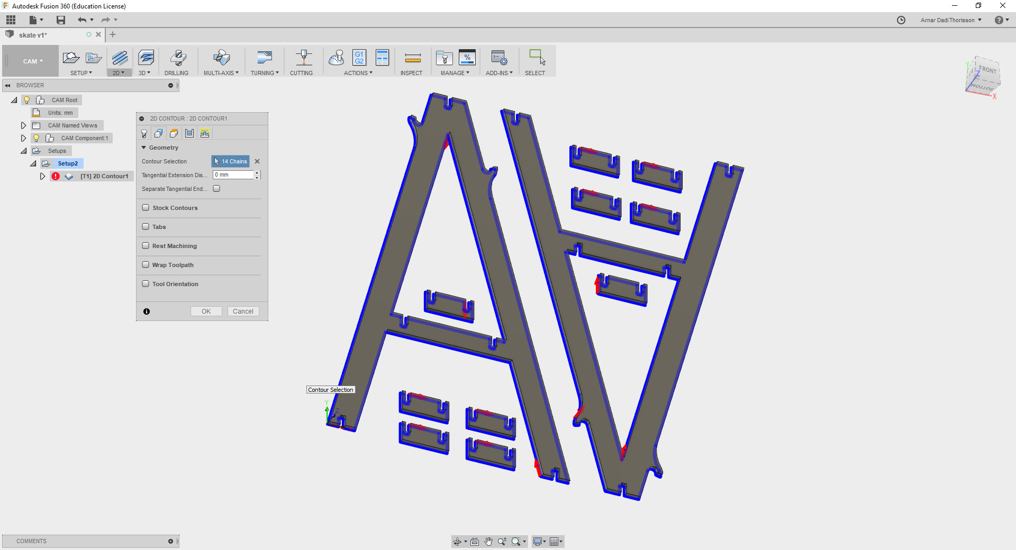Select the skate v1* document tab
The height and width of the screenshot is (550, 1016).
pyautogui.click(x=53, y=35)
